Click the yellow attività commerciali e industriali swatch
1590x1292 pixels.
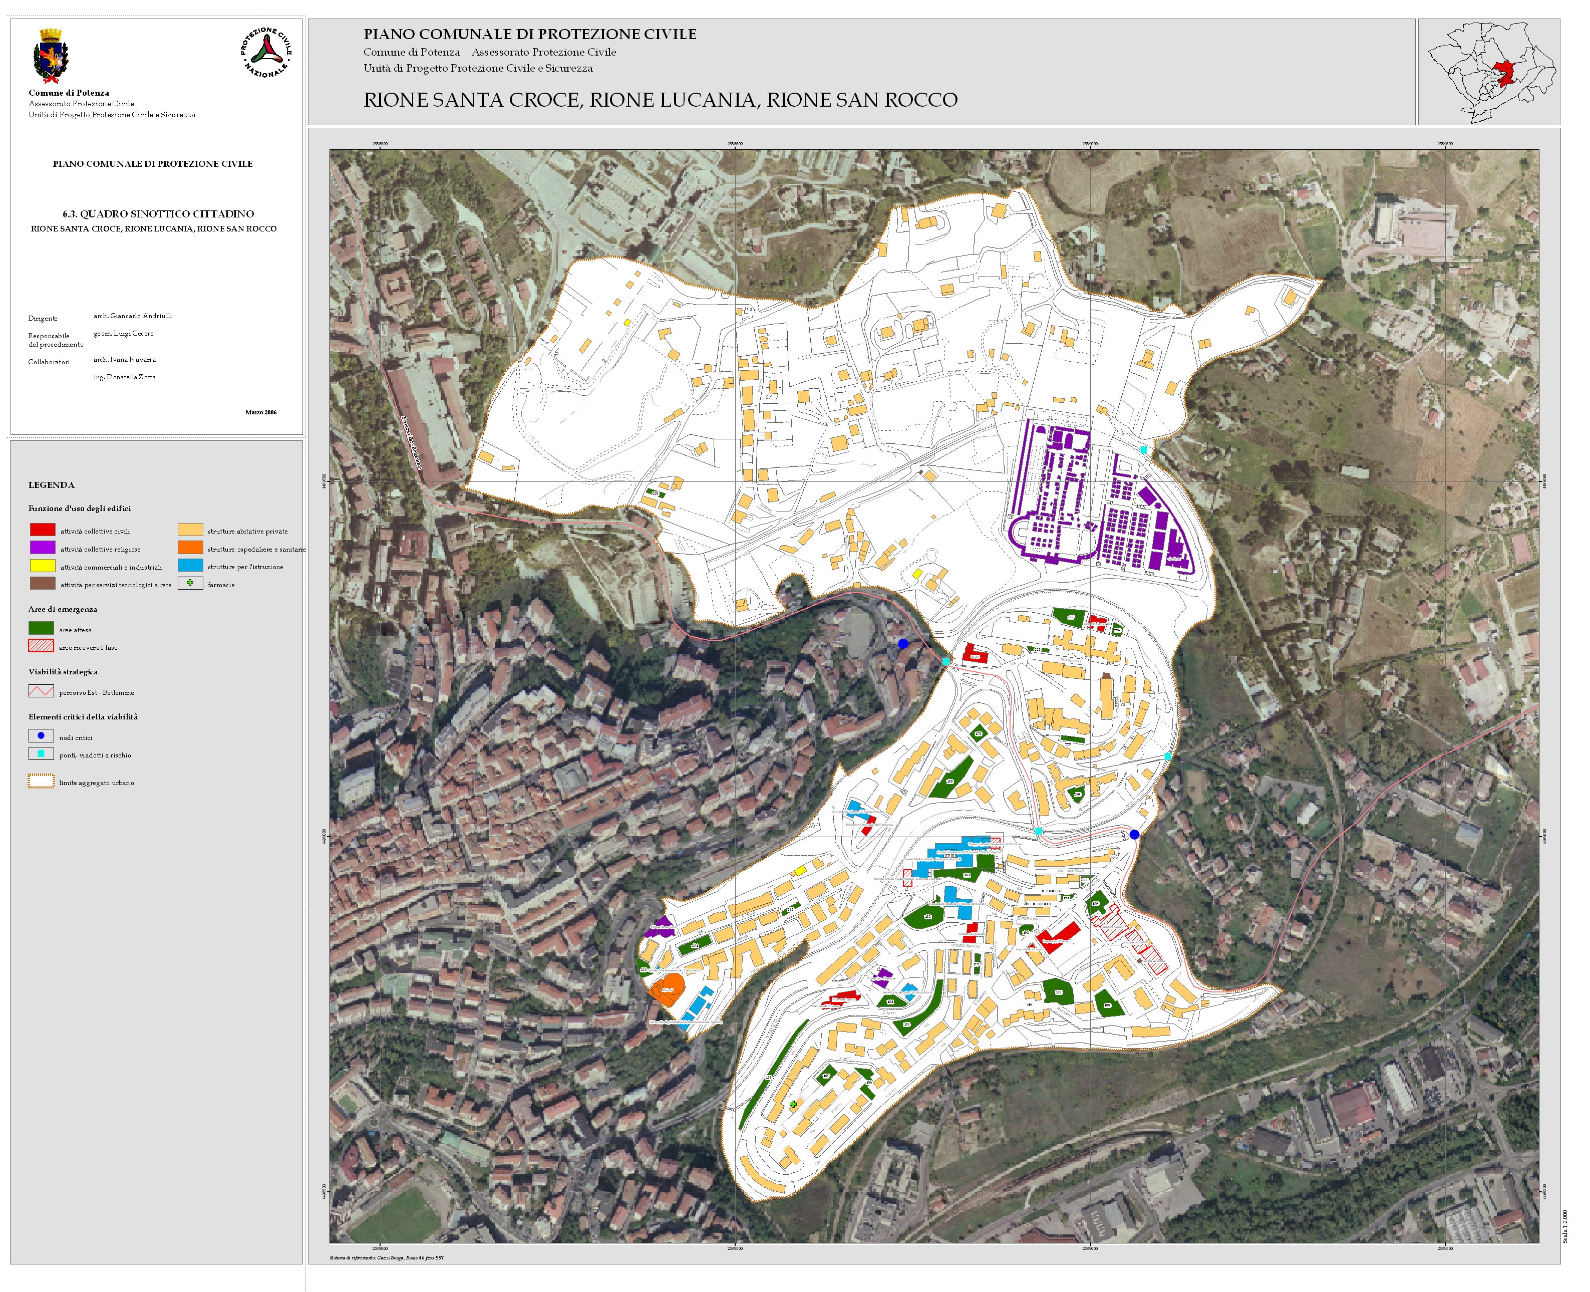pyautogui.click(x=43, y=565)
